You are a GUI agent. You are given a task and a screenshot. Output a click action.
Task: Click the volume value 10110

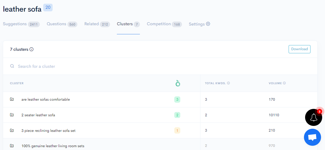274,115
